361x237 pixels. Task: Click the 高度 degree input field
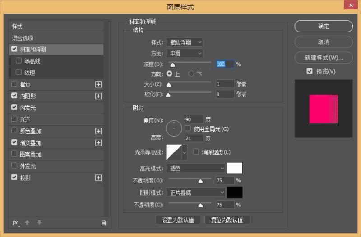click(194, 138)
